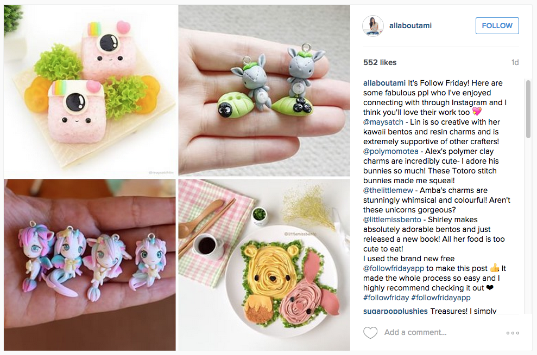
Task: Open the allaboutami profile picture
Action: [x=373, y=25]
